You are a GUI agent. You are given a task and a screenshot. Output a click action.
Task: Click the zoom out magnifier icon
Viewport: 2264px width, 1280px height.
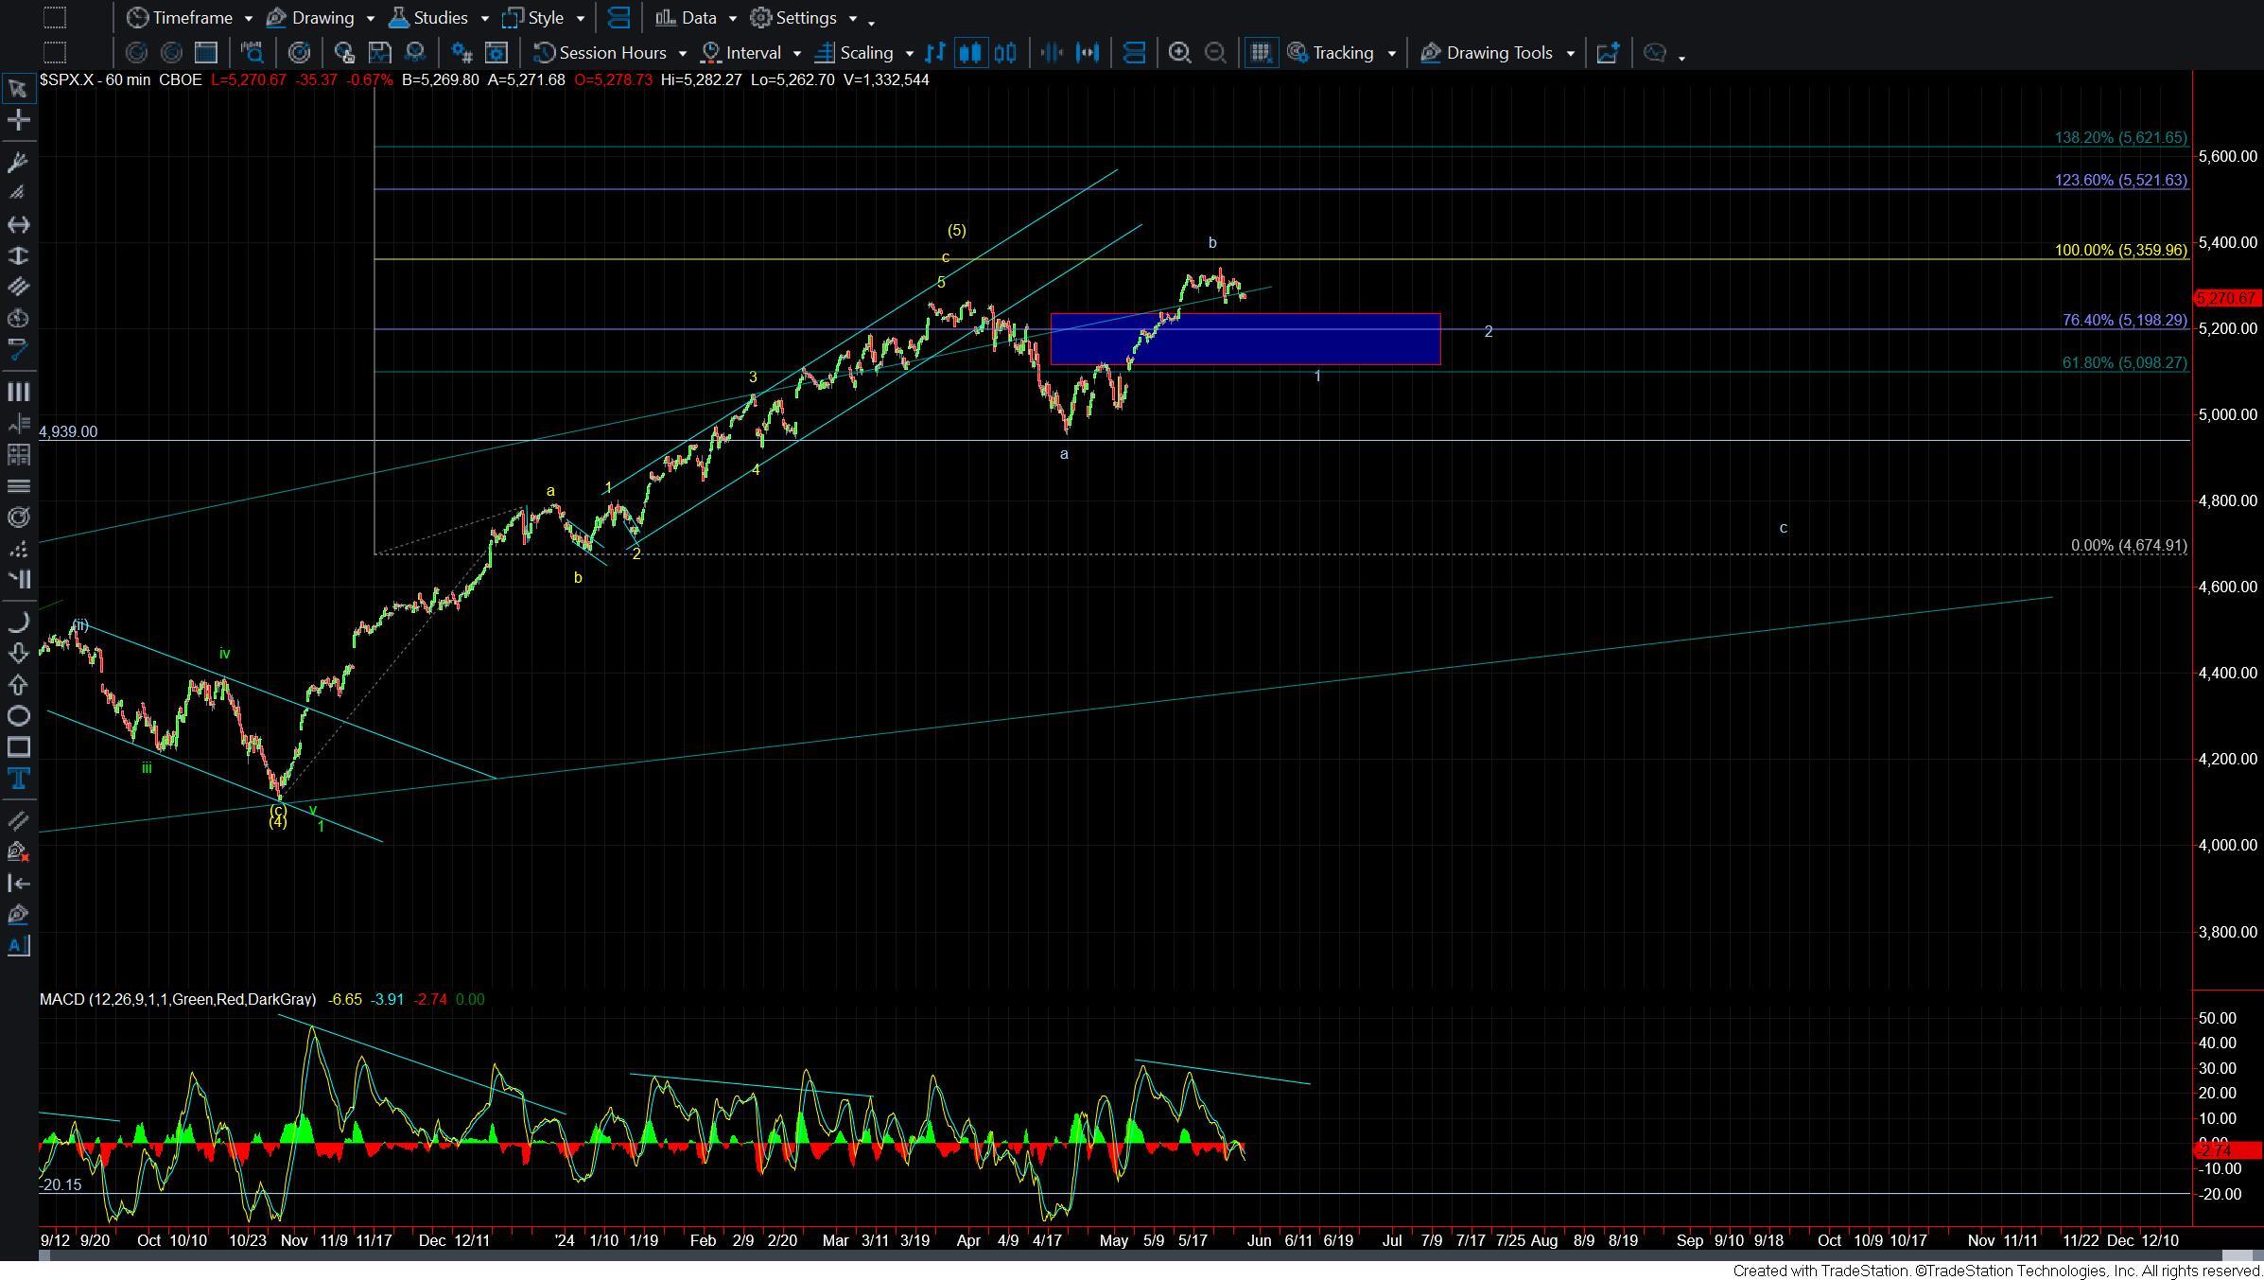pyautogui.click(x=1215, y=53)
